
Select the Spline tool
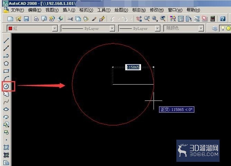pos(6,102)
